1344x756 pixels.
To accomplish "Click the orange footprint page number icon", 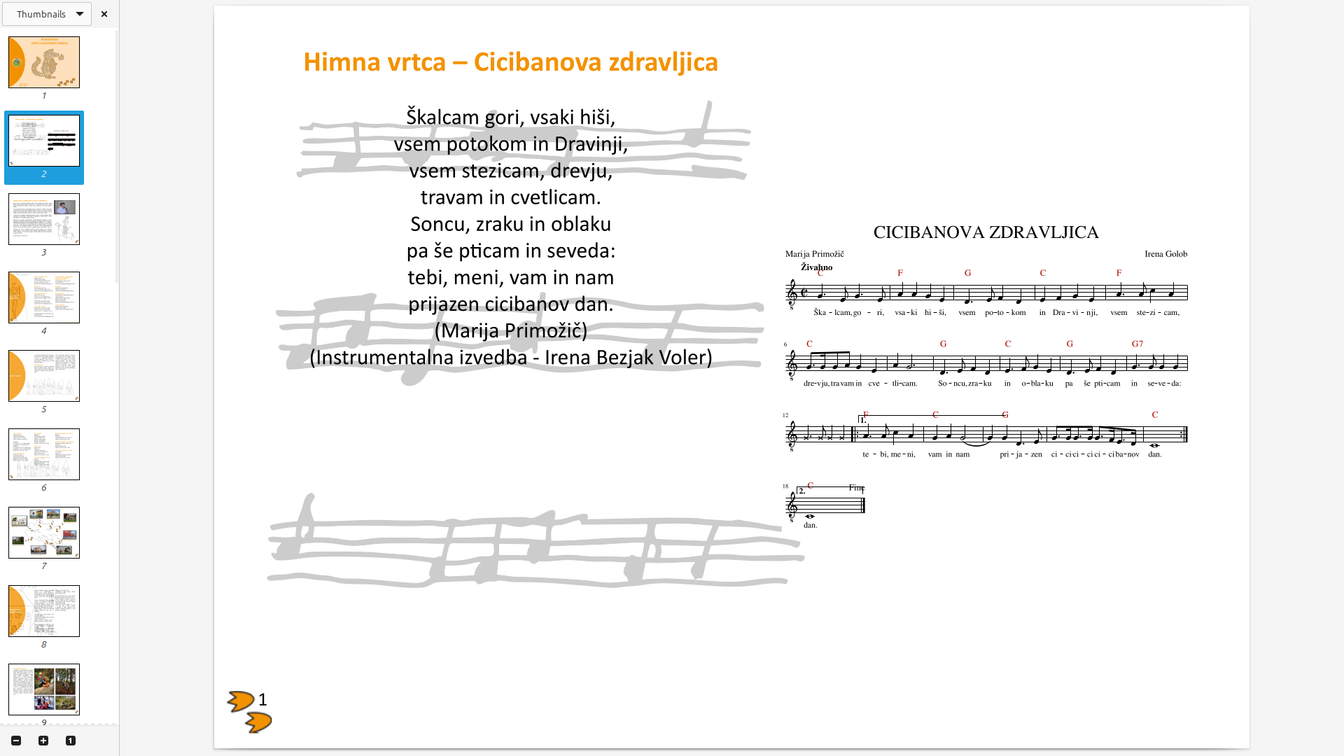I will click(x=249, y=711).
